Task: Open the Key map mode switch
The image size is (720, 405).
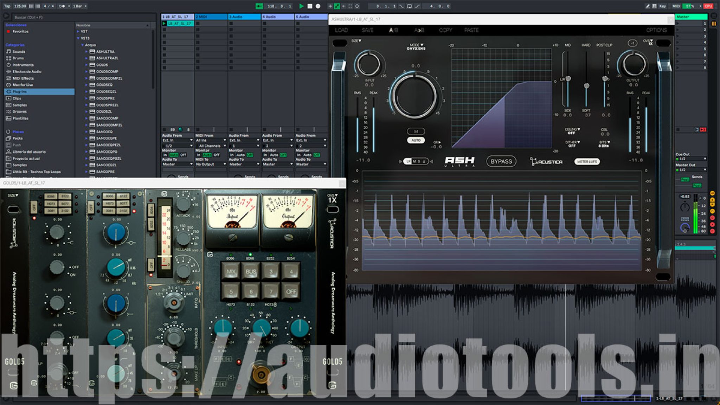Action: pos(662,6)
